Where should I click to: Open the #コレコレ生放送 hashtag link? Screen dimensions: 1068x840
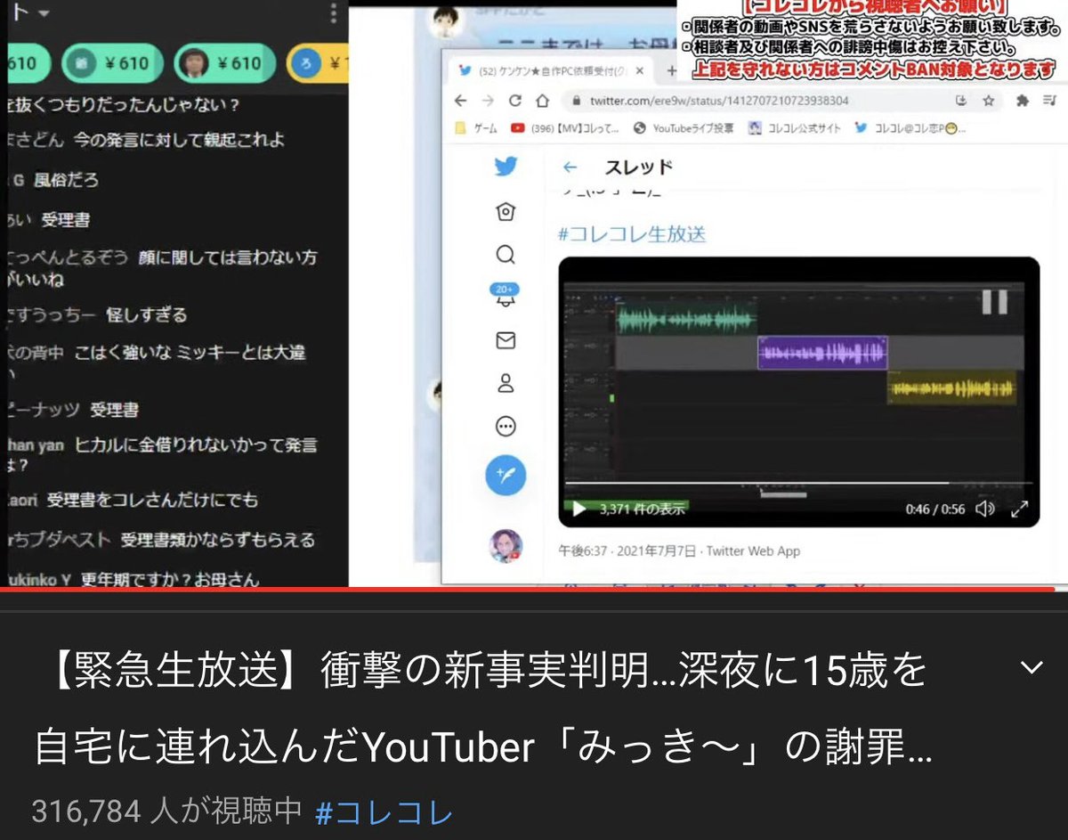point(632,234)
